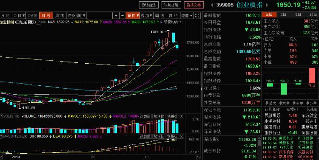The image size is (319, 160).
Task: Select the 日线 daily chart tab
Action: coord(46,15)
